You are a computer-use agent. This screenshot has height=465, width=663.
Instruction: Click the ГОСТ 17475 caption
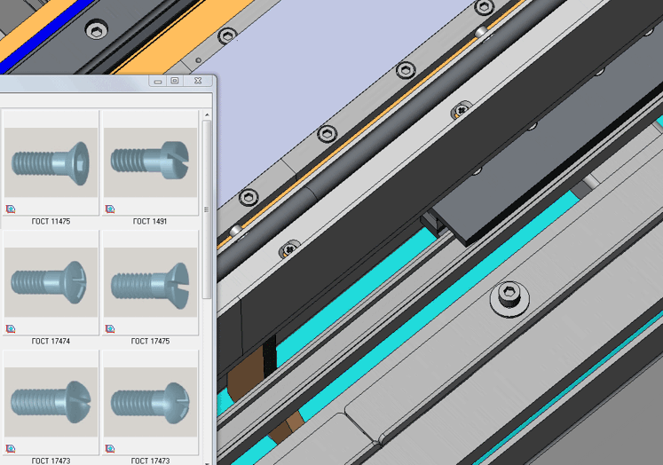(150, 342)
